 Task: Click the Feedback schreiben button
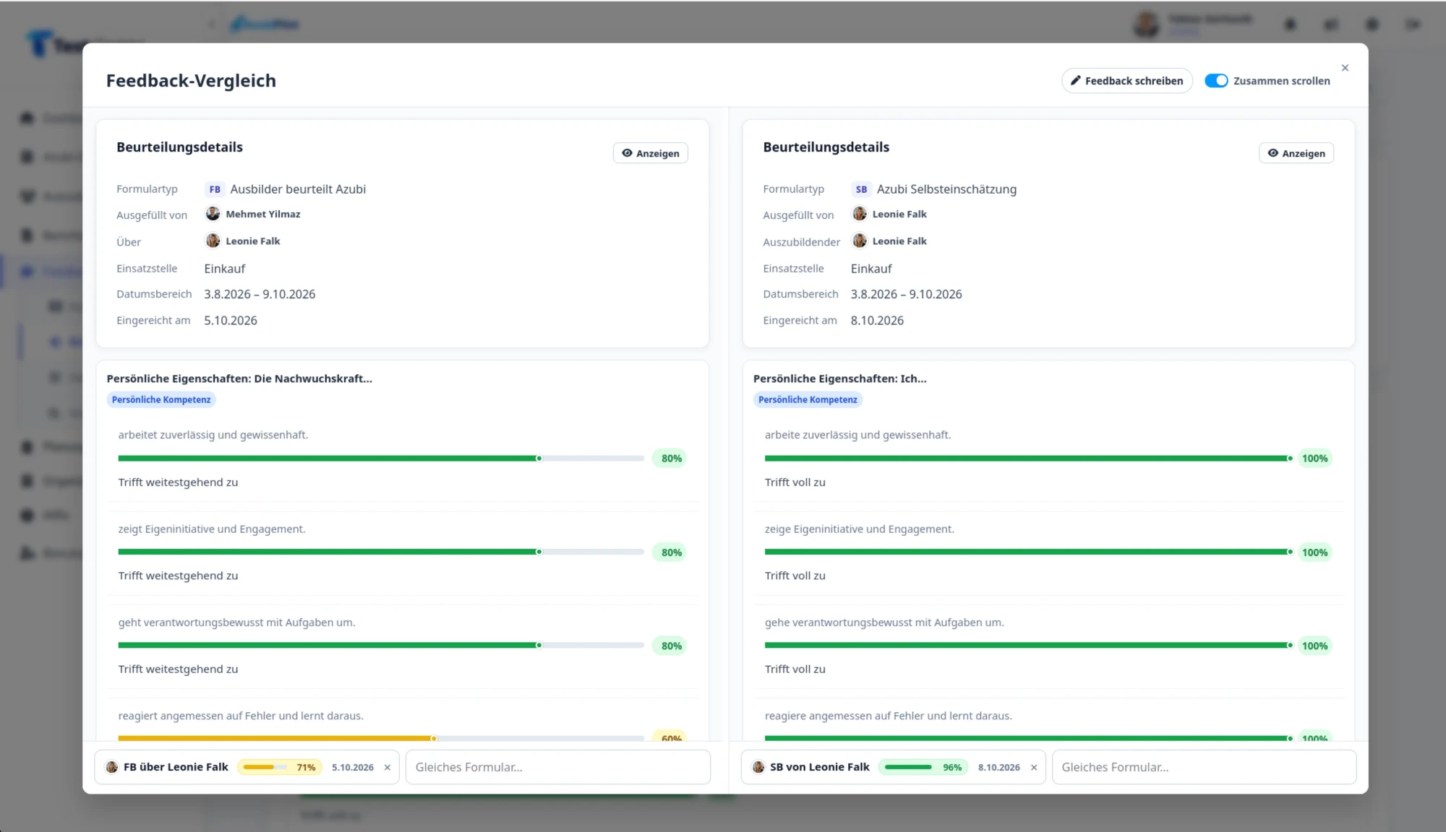(x=1126, y=81)
